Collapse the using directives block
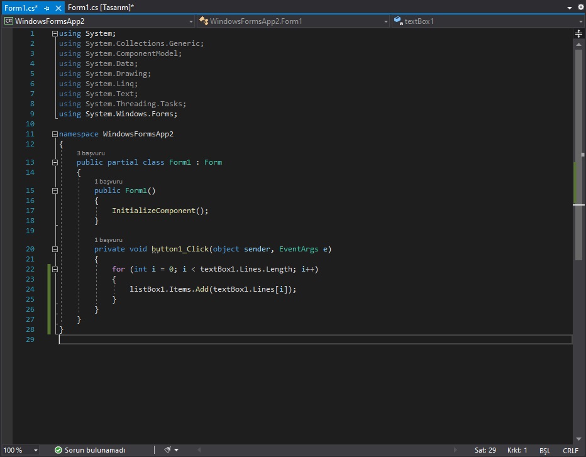Image resolution: width=586 pixels, height=457 pixels. click(55, 33)
